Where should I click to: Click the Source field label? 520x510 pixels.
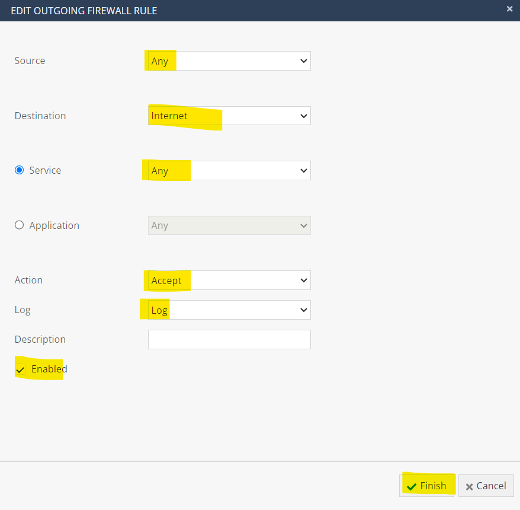coord(30,60)
